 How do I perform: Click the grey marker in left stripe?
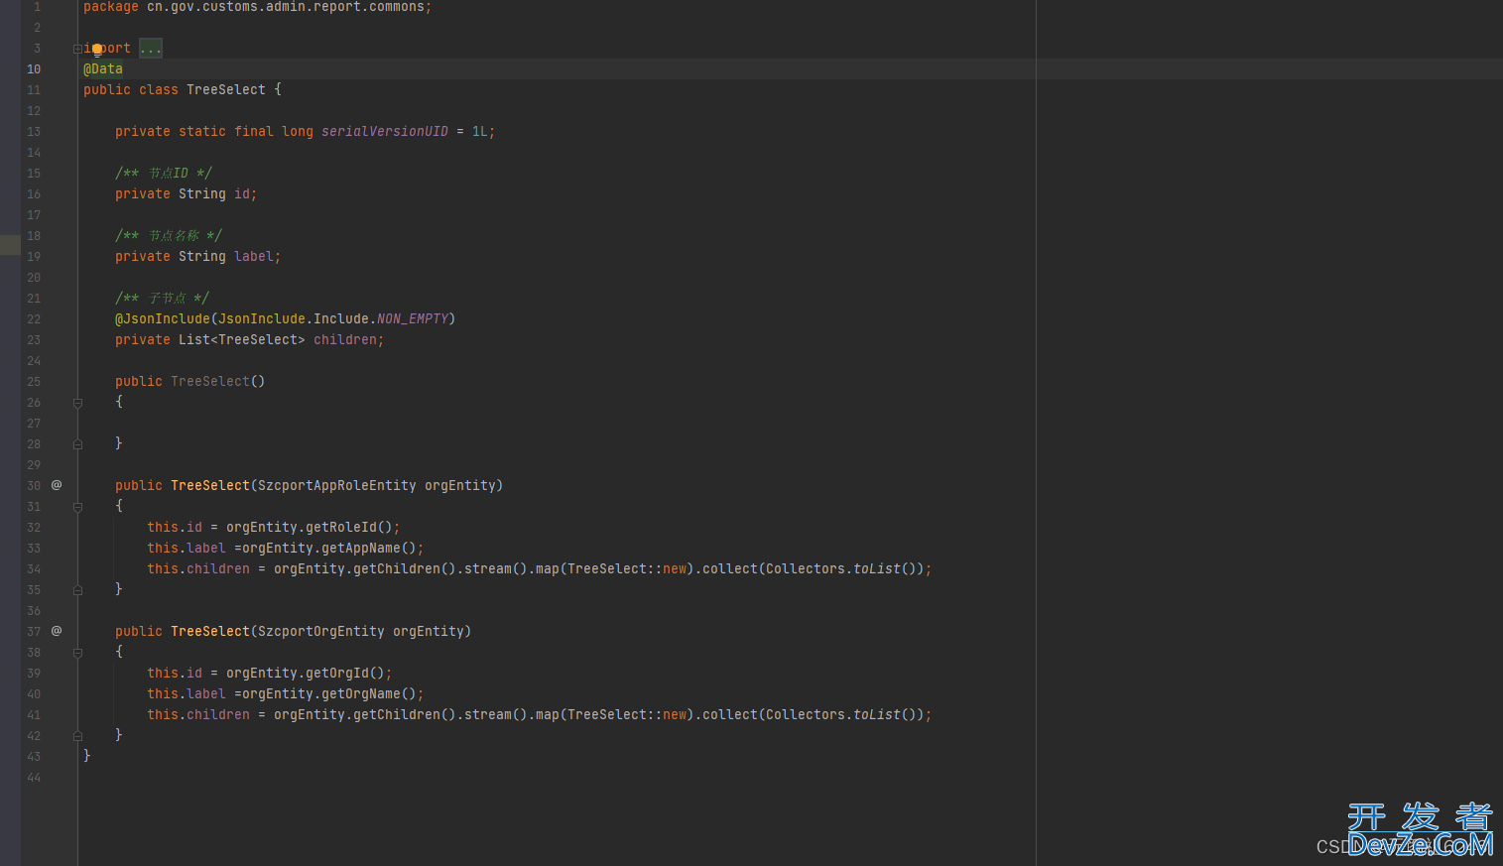[x=10, y=245]
